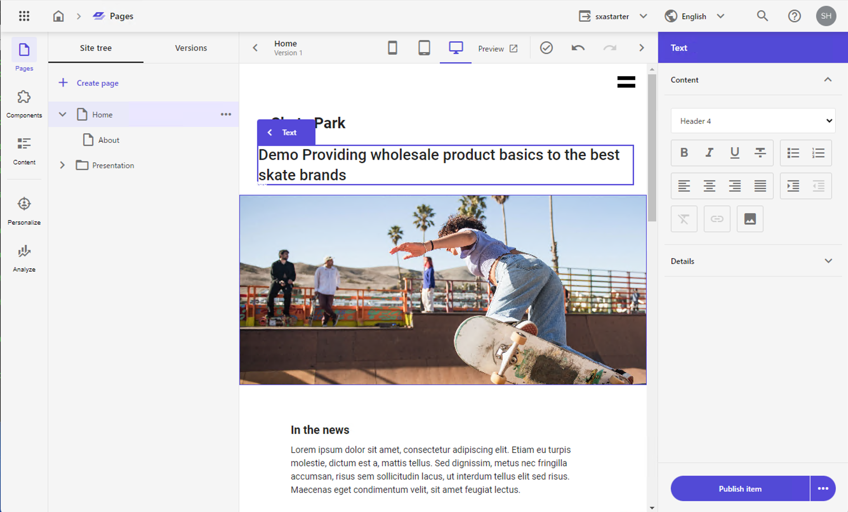Align text right
Viewport: 848px width, 512px height.
[734, 186]
